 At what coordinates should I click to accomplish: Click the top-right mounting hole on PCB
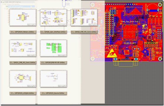point(160,5)
